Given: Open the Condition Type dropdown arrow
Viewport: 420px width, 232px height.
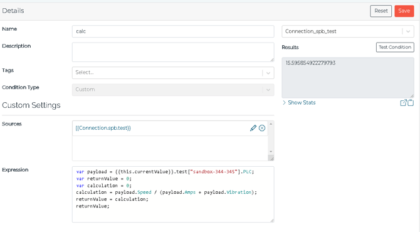Looking at the screenshot, I should click(x=268, y=90).
